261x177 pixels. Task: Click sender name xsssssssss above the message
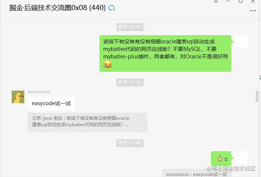coord(39,92)
